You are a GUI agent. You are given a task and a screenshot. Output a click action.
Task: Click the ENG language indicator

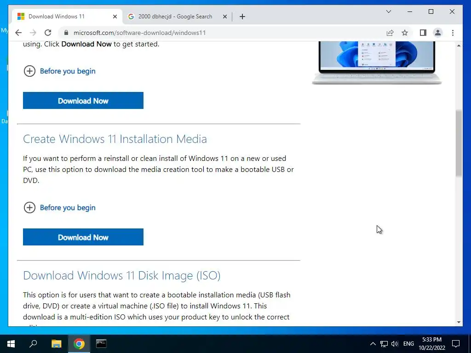(x=408, y=344)
